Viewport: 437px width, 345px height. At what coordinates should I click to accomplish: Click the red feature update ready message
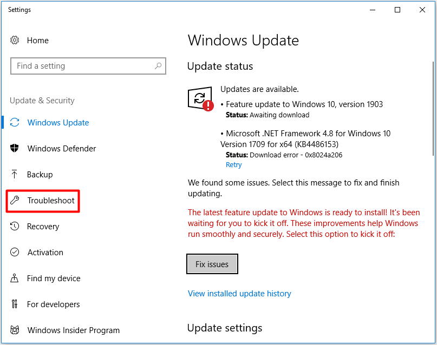click(x=304, y=223)
